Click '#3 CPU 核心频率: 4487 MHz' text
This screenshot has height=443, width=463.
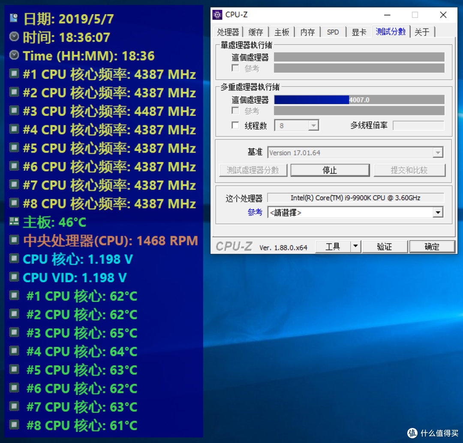click(x=110, y=112)
